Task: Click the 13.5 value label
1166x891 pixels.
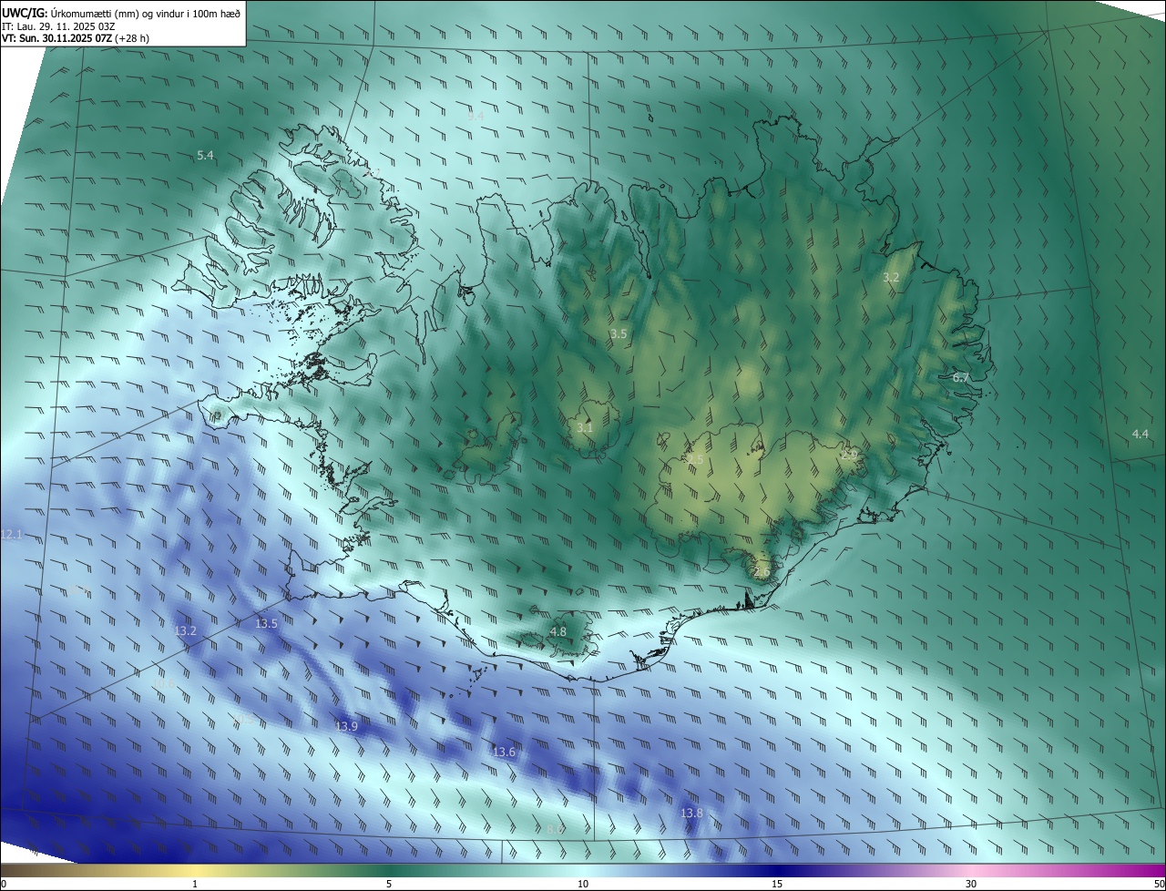Action: click(x=266, y=624)
